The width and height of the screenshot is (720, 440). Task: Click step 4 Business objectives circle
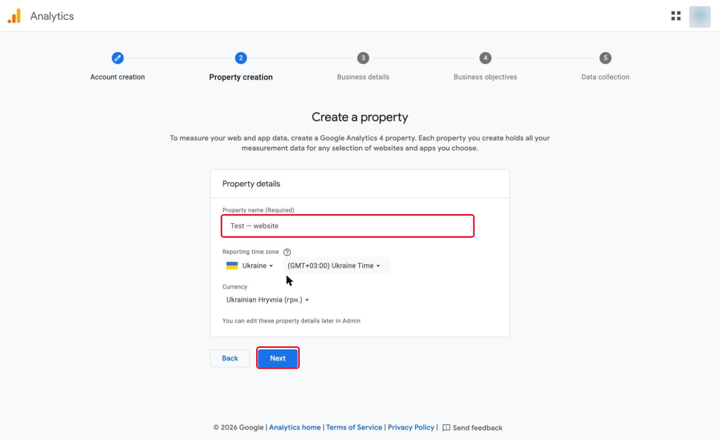[485, 58]
